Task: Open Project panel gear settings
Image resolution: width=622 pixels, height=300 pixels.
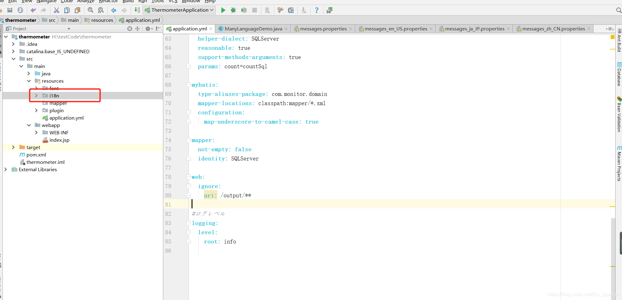Action: pos(149,29)
